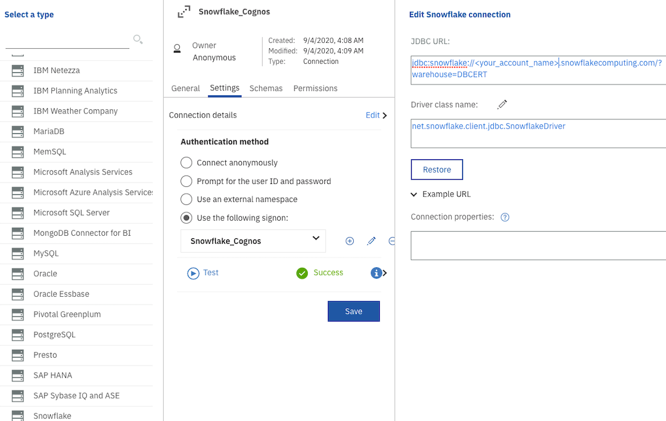Collapse the Example URL section
The height and width of the screenshot is (421, 666).
pos(414,194)
